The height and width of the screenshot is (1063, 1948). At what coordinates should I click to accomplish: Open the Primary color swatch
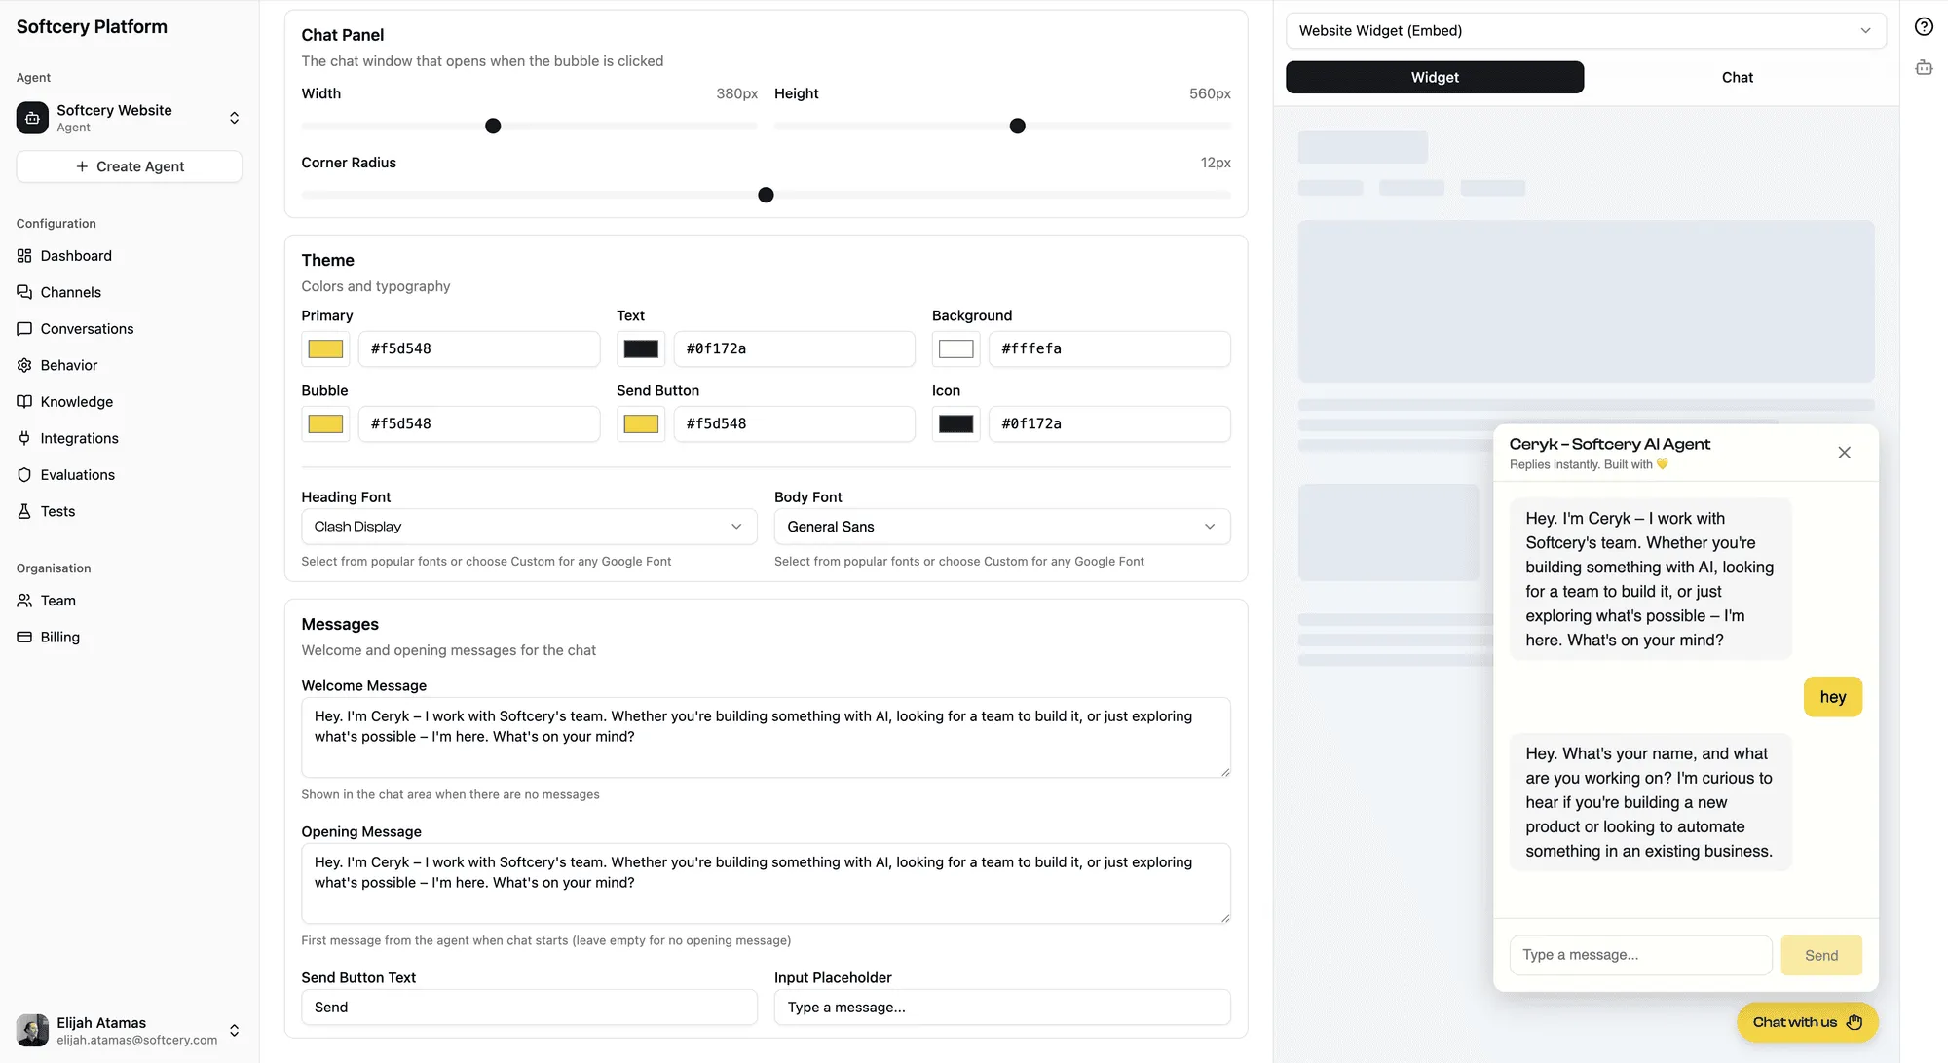point(325,348)
